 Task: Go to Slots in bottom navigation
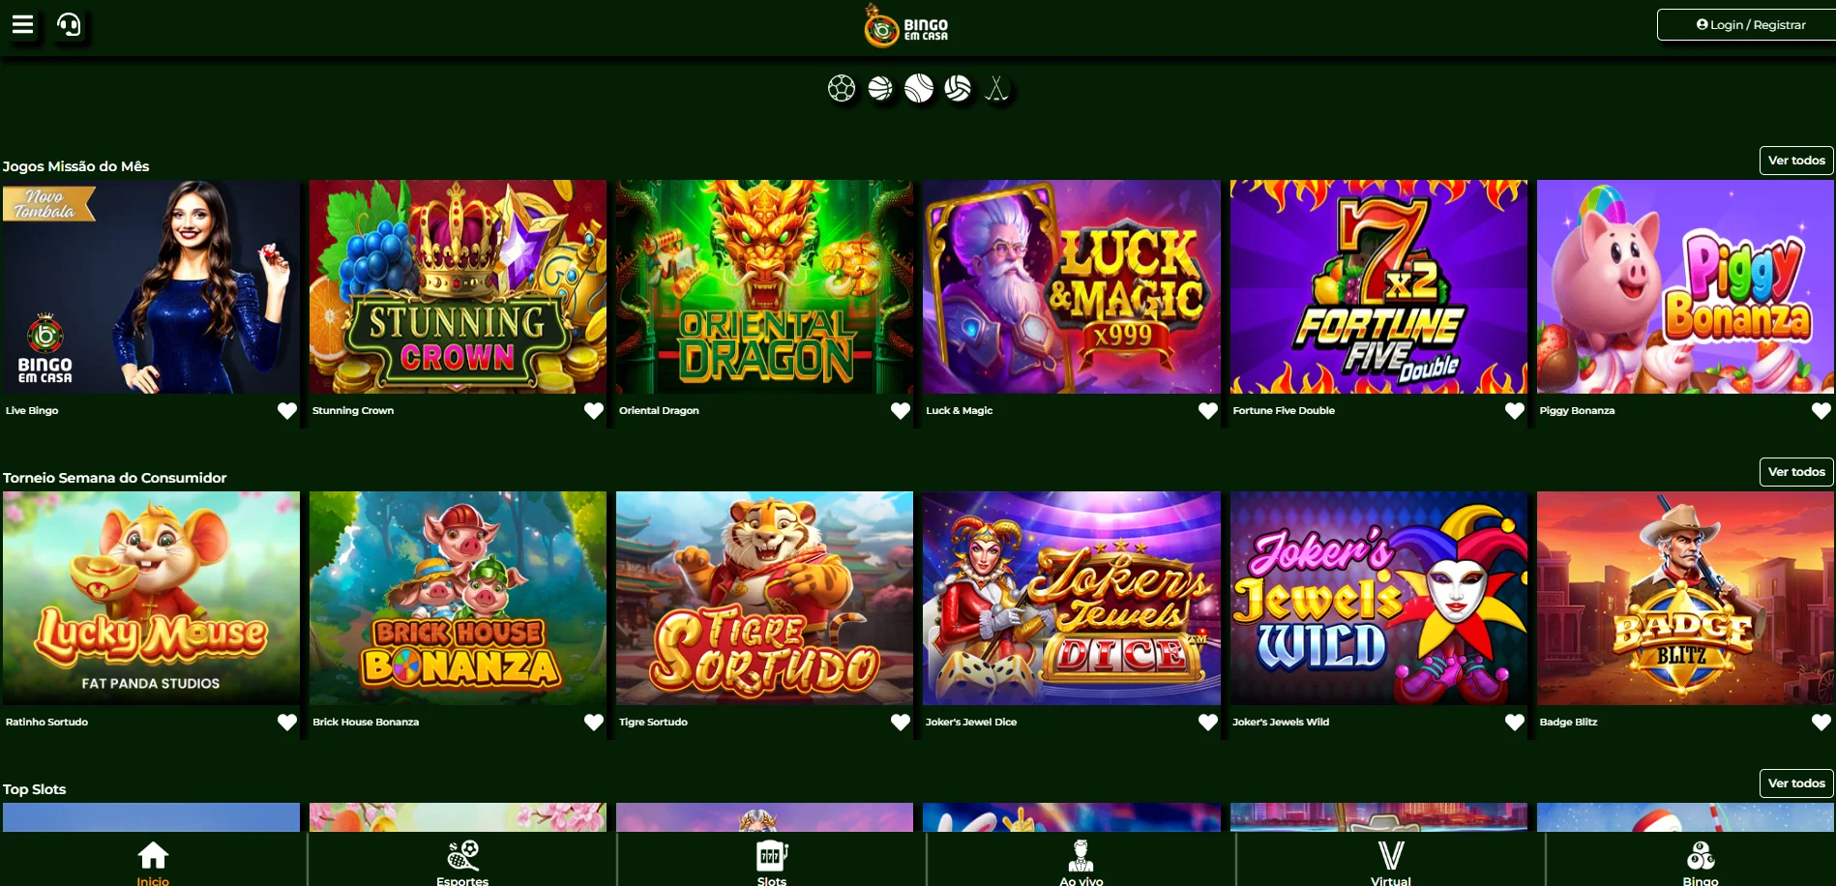click(772, 861)
